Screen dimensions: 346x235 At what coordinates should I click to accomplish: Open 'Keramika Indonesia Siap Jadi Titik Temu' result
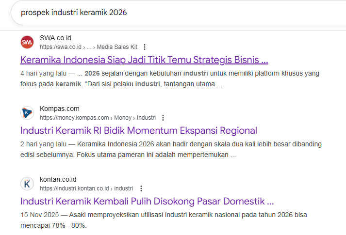click(144, 60)
